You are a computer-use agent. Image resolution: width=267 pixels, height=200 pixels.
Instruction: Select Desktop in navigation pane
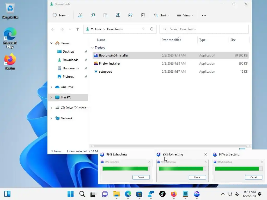[68, 52]
